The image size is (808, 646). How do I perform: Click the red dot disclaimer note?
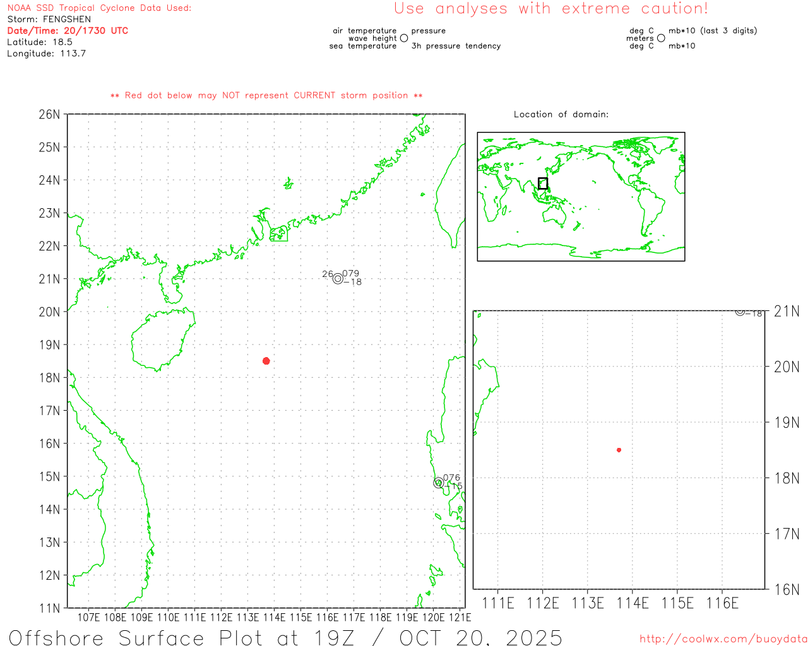tap(266, 95)
